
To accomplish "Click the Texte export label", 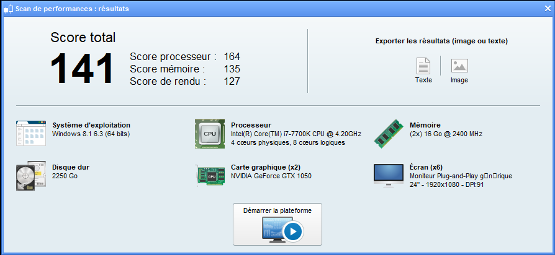I will (x=423, y=80).
